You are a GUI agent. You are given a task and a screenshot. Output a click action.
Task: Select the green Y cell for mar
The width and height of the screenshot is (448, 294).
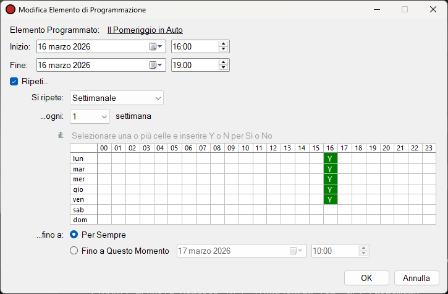(x=331, y=169)
